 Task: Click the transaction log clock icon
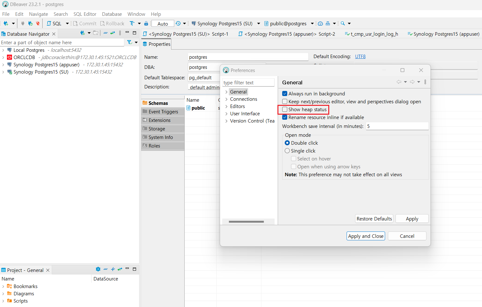pos(178,23)
